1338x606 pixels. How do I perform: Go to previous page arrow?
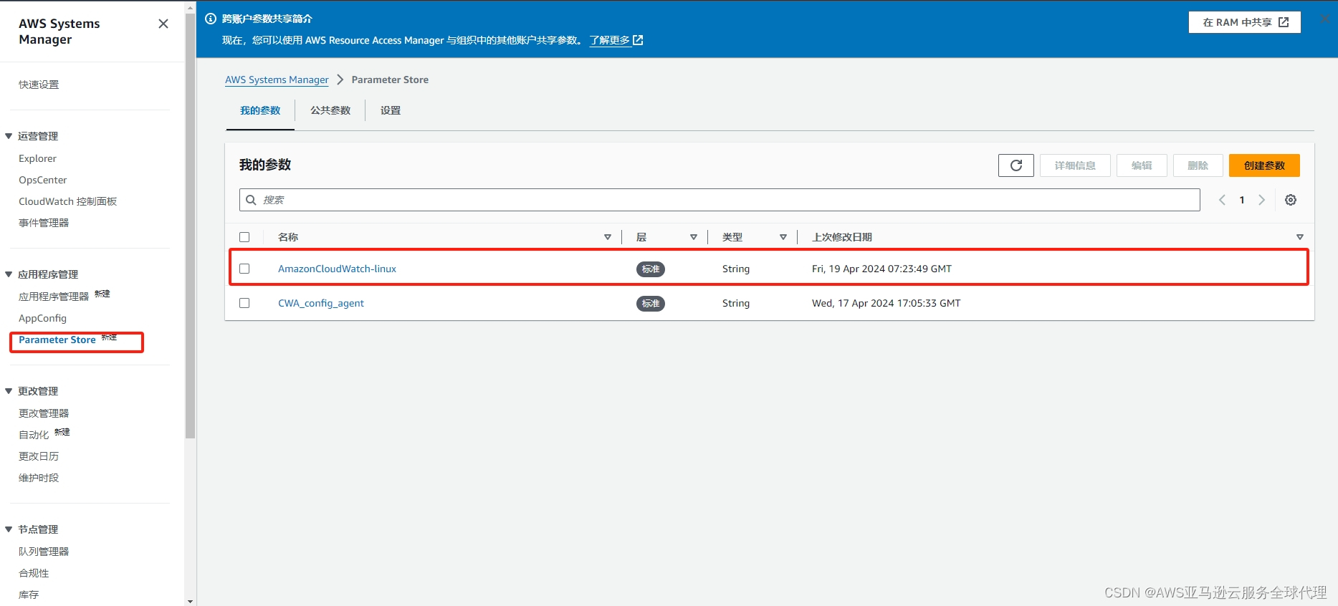pyautogui.click(x=1222, y=200)
